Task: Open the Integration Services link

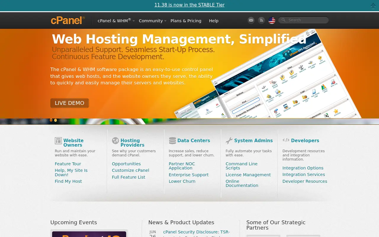Action: (x=304, y=174)
